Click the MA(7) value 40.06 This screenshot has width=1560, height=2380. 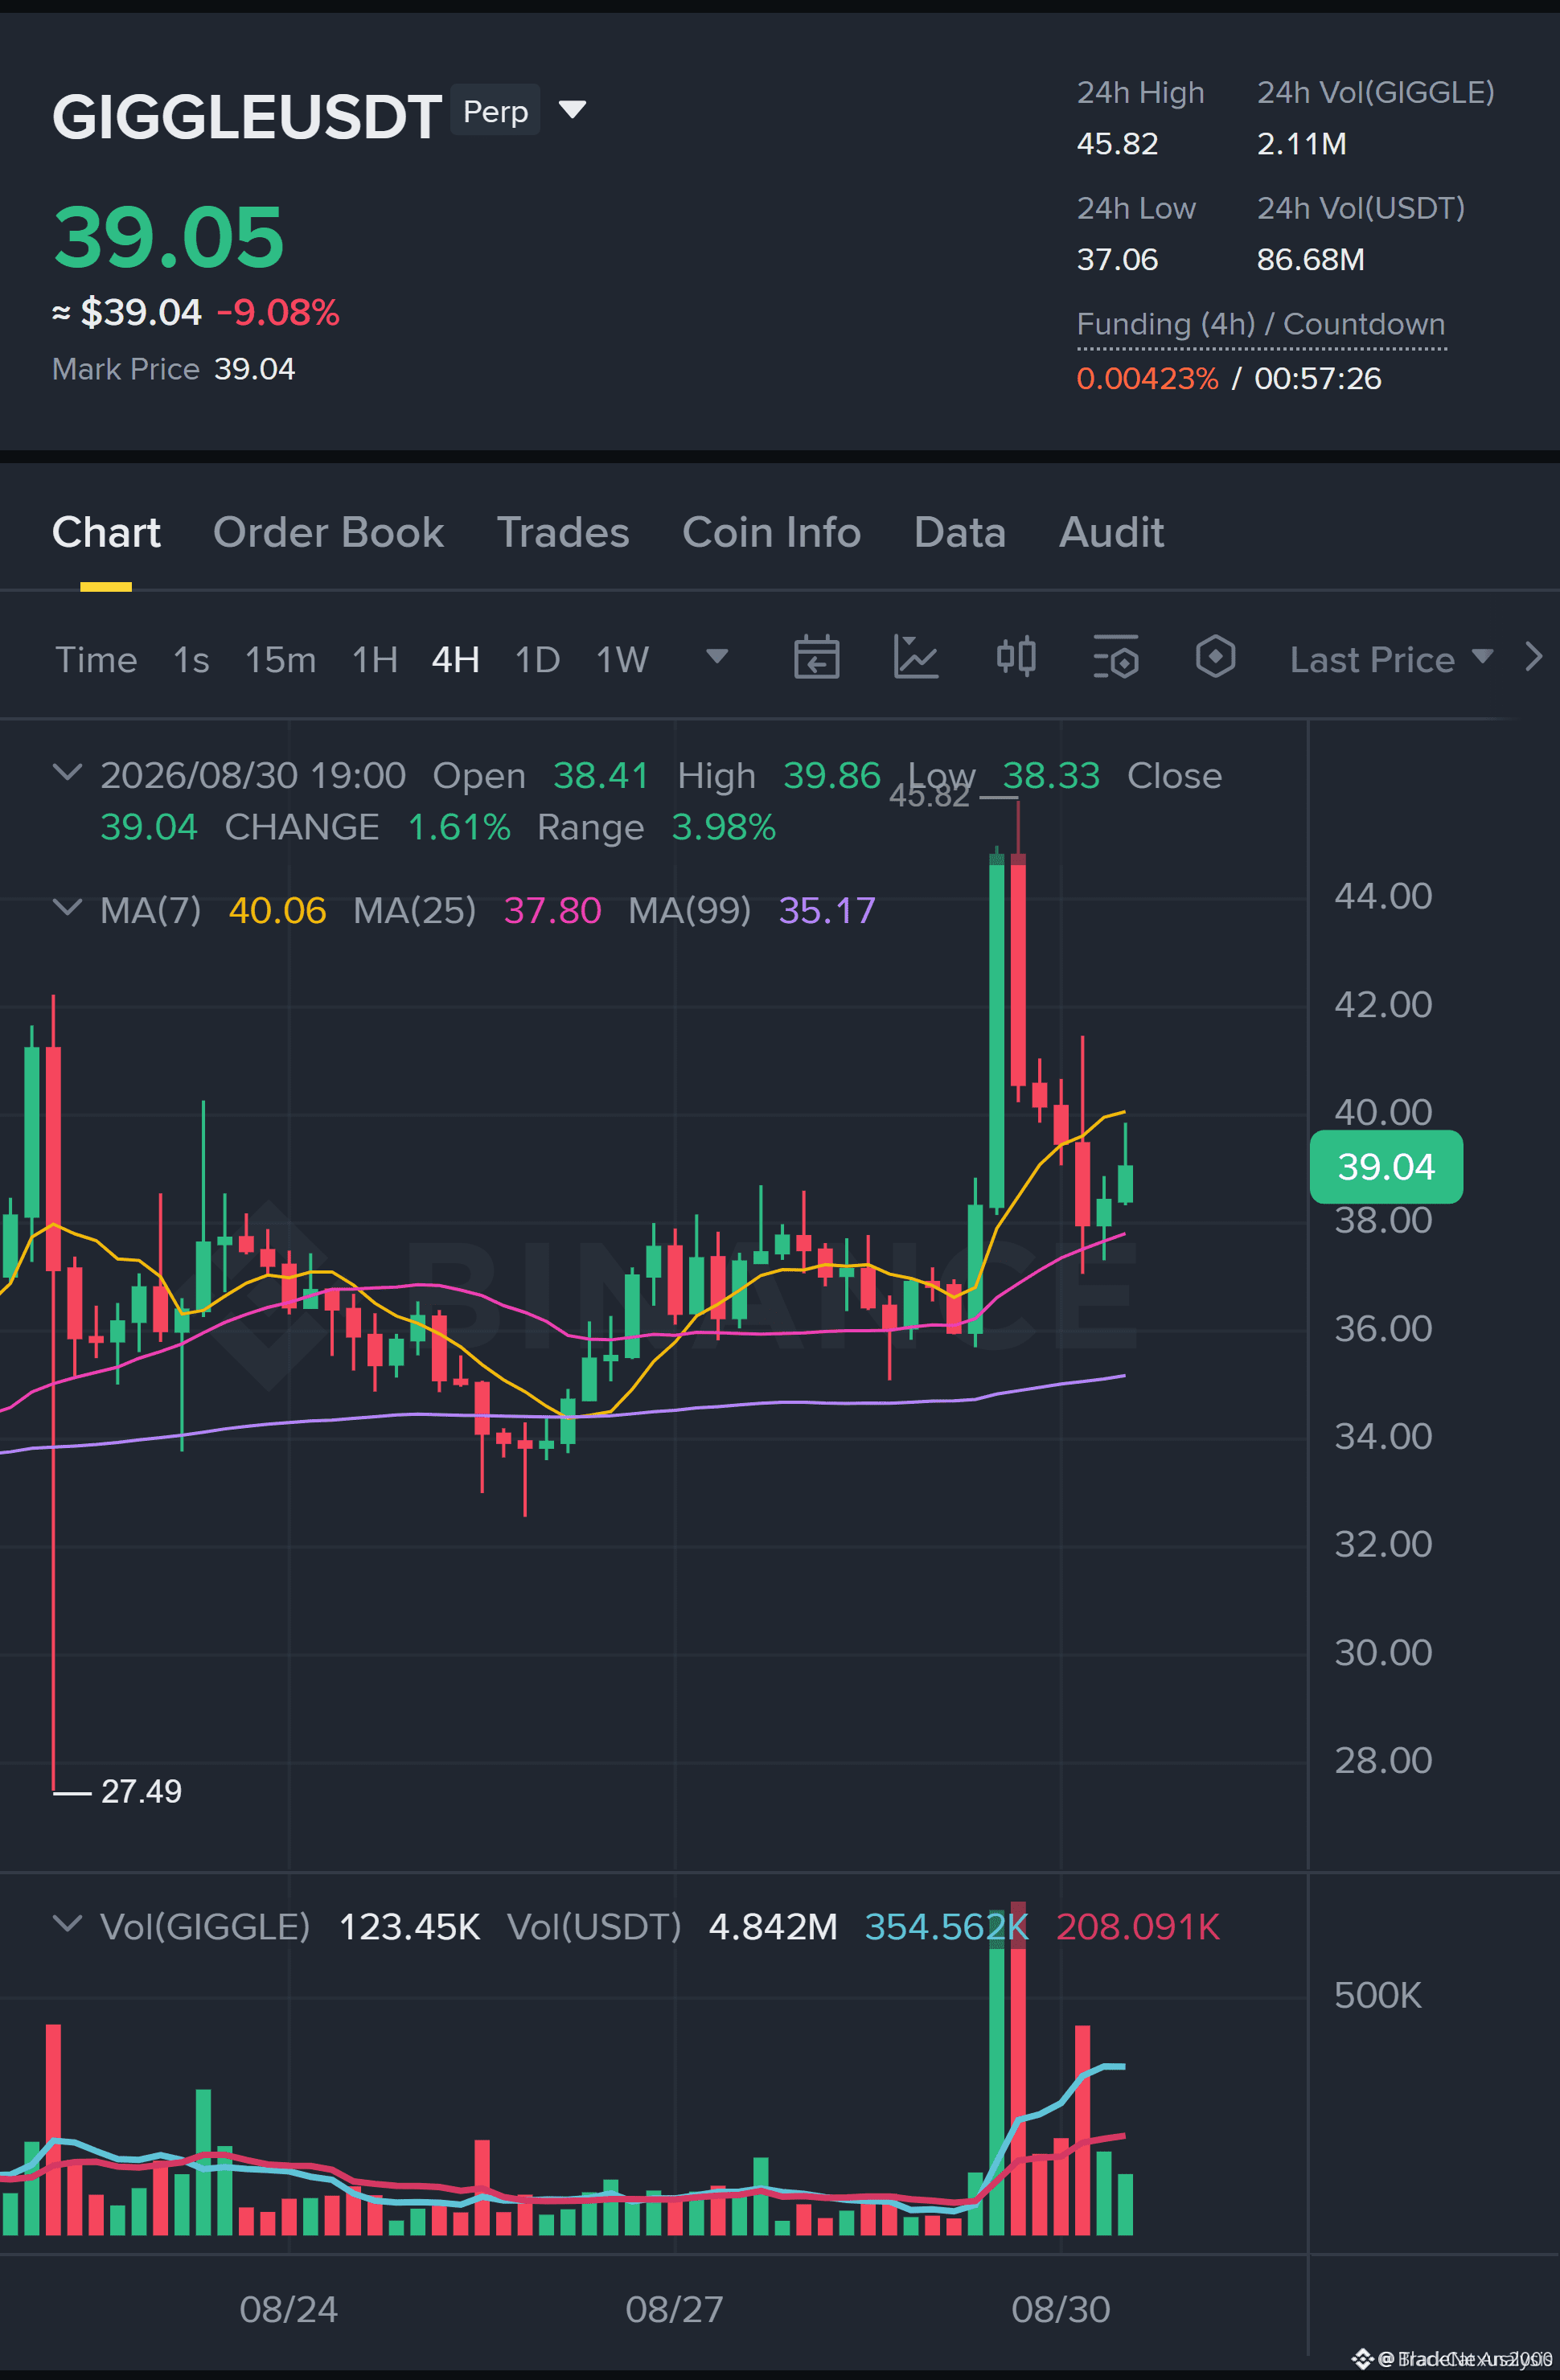277,910
